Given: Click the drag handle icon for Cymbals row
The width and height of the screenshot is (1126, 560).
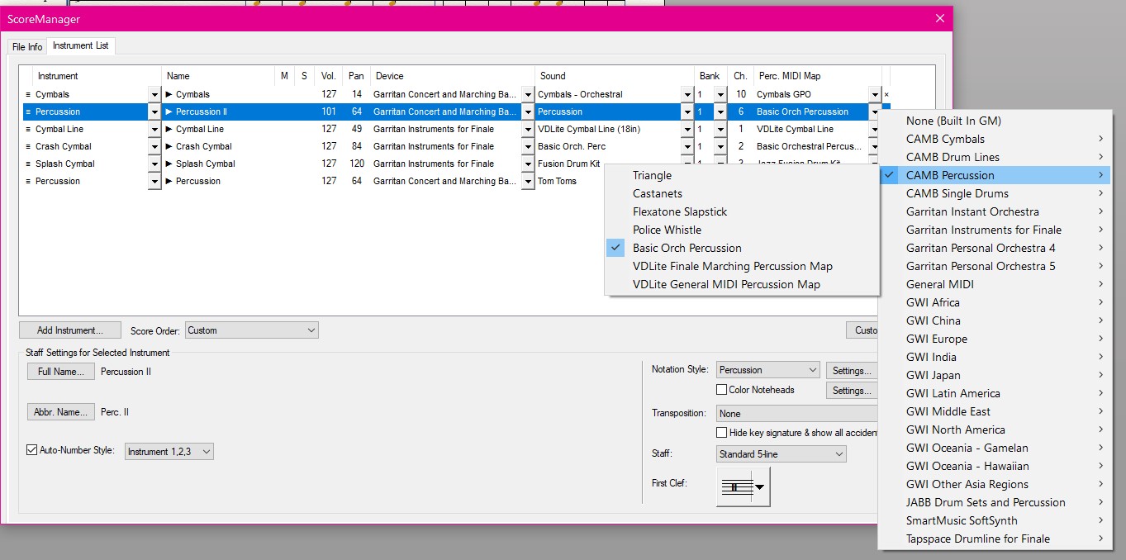Looking at the screenshot, I should point(28,95).
